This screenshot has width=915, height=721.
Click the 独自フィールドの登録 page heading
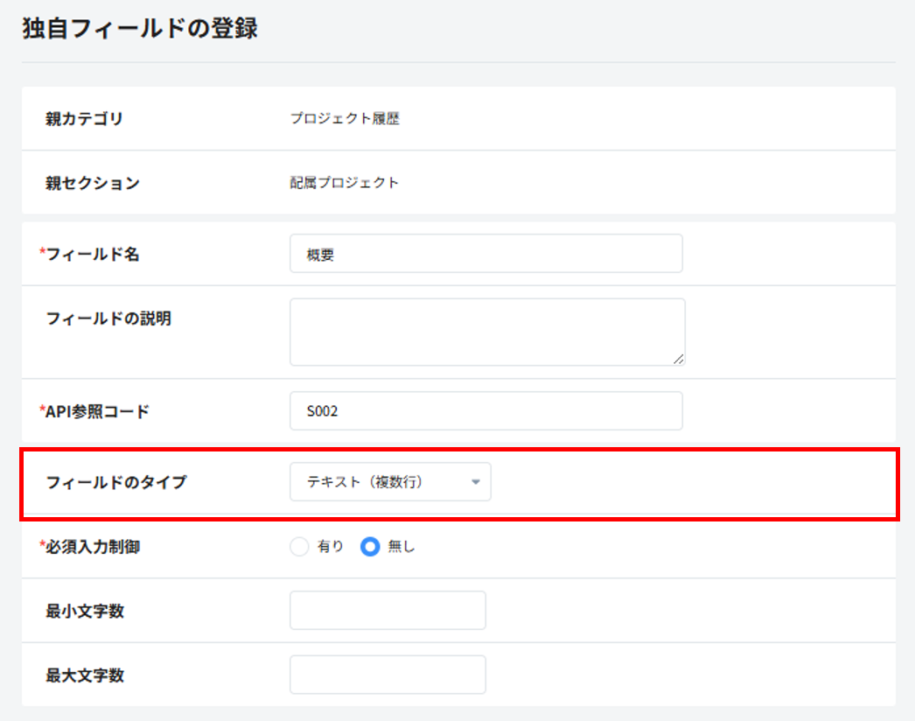pos(140,28)
